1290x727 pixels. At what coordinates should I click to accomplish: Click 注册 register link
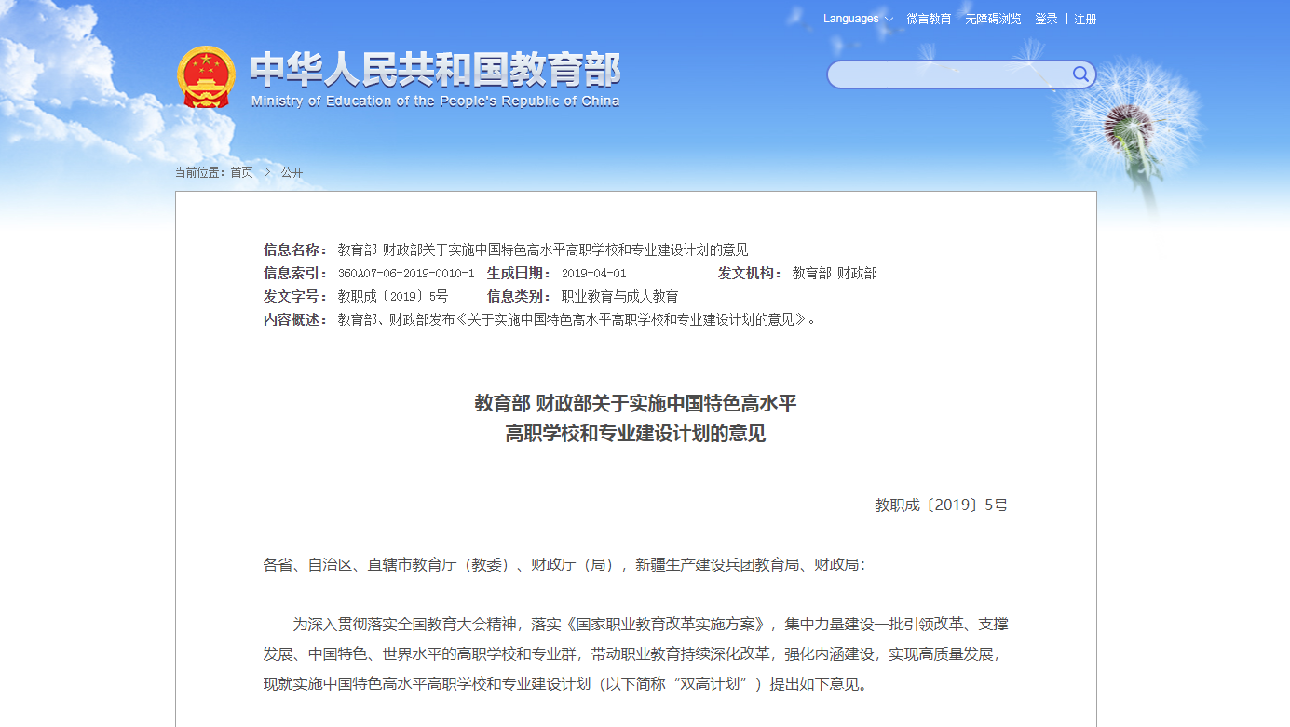[1085, 19]
